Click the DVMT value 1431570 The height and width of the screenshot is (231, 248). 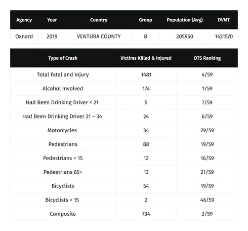[x=224, y=36]
